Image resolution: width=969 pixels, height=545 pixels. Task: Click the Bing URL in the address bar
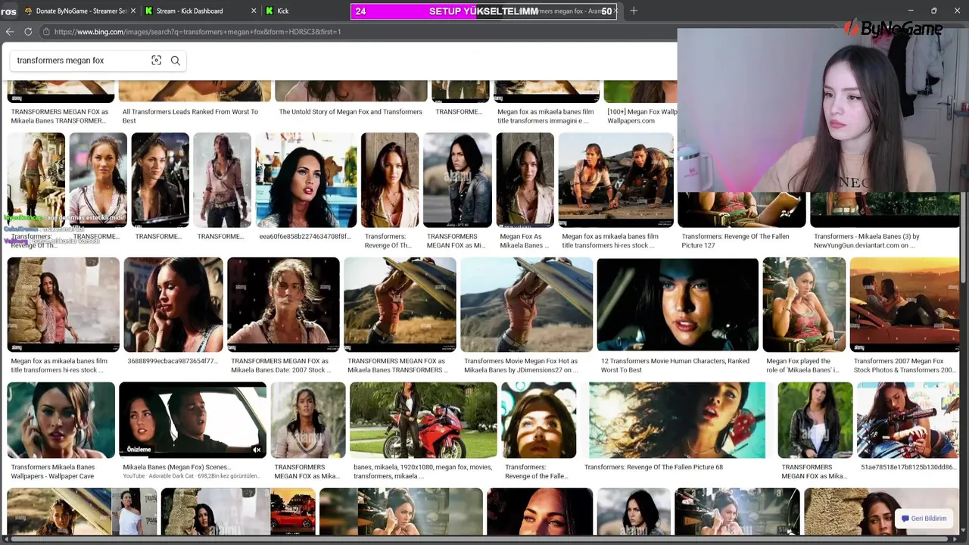(198, 32)
